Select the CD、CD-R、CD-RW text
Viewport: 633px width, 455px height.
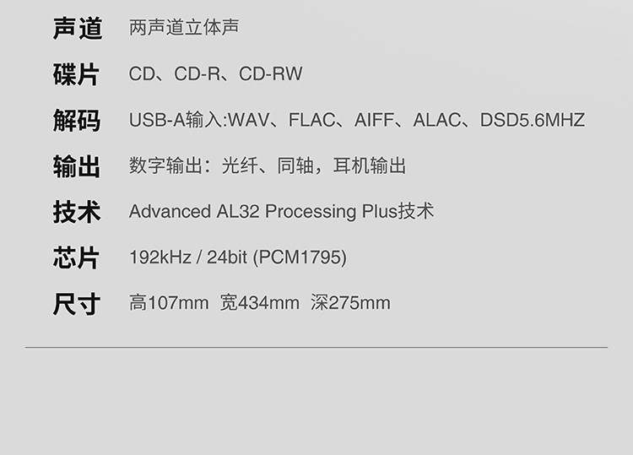pyautogui.click(x=215, y=73)
